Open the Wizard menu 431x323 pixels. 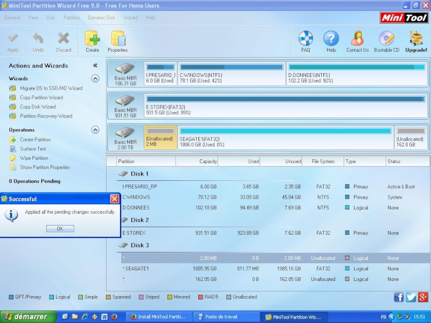130,18
